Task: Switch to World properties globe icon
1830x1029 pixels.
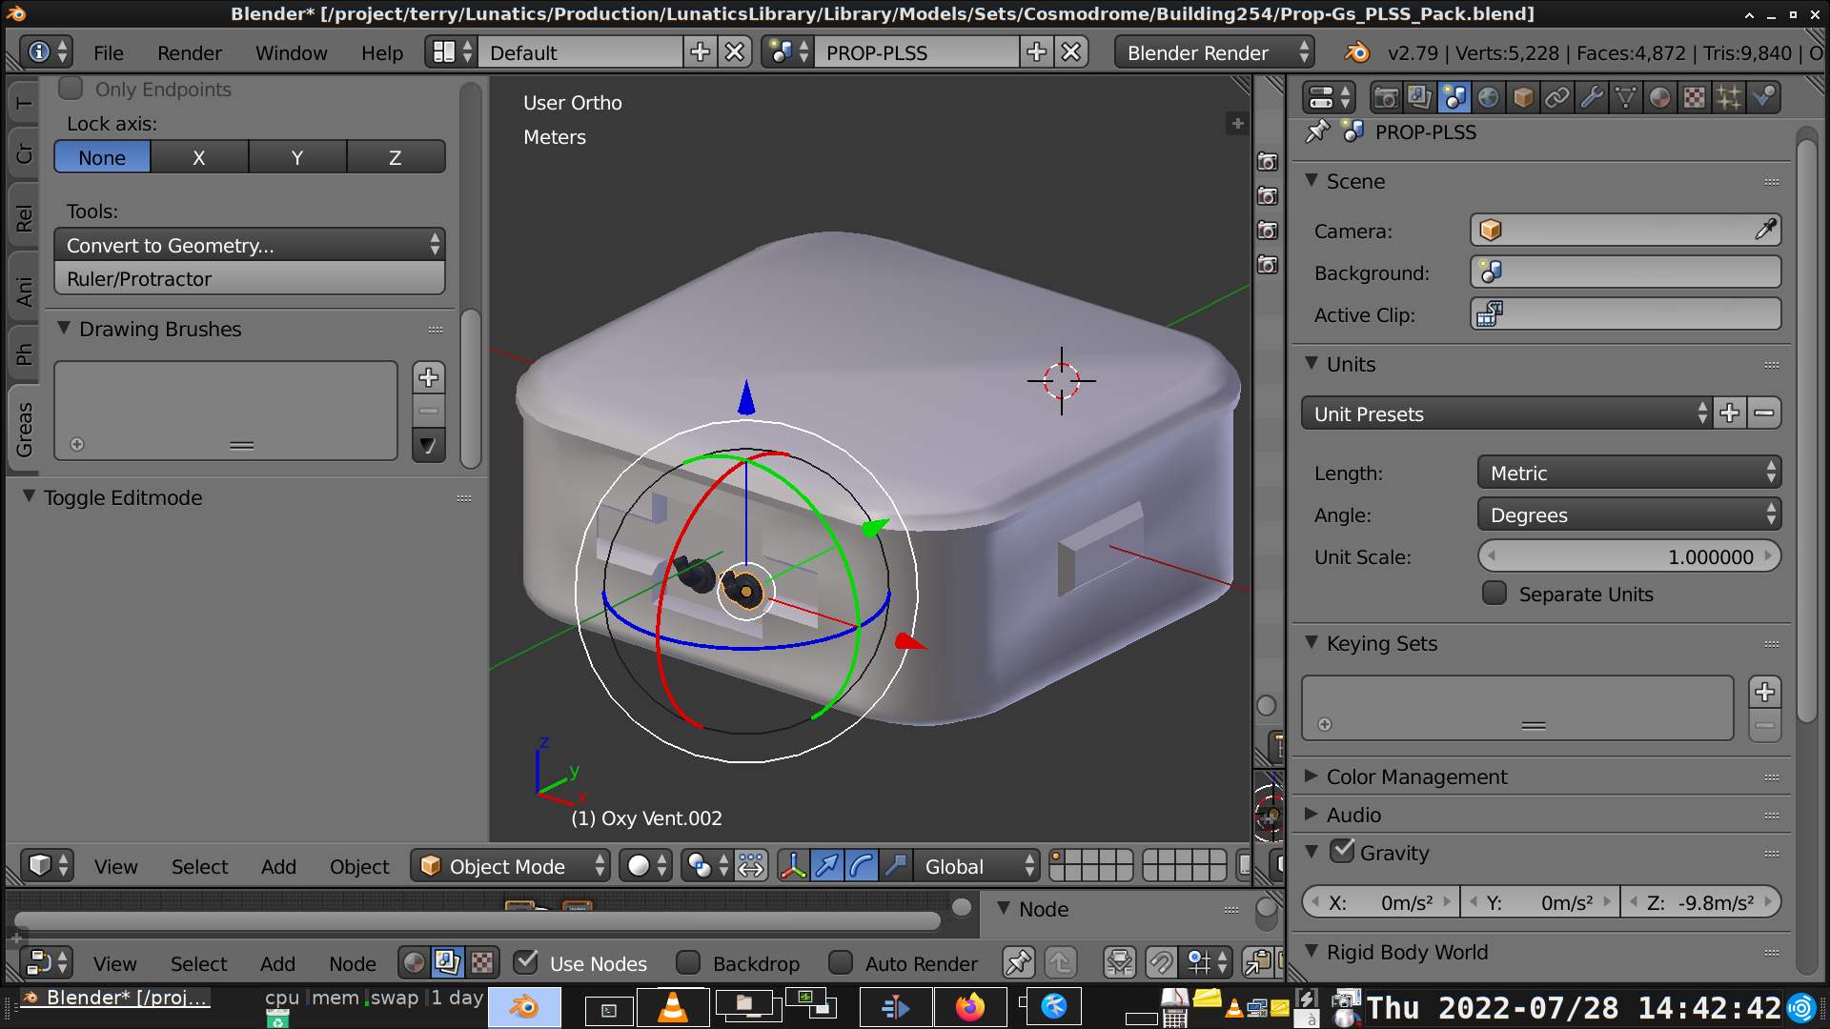Action: [x=1488, y=97]
